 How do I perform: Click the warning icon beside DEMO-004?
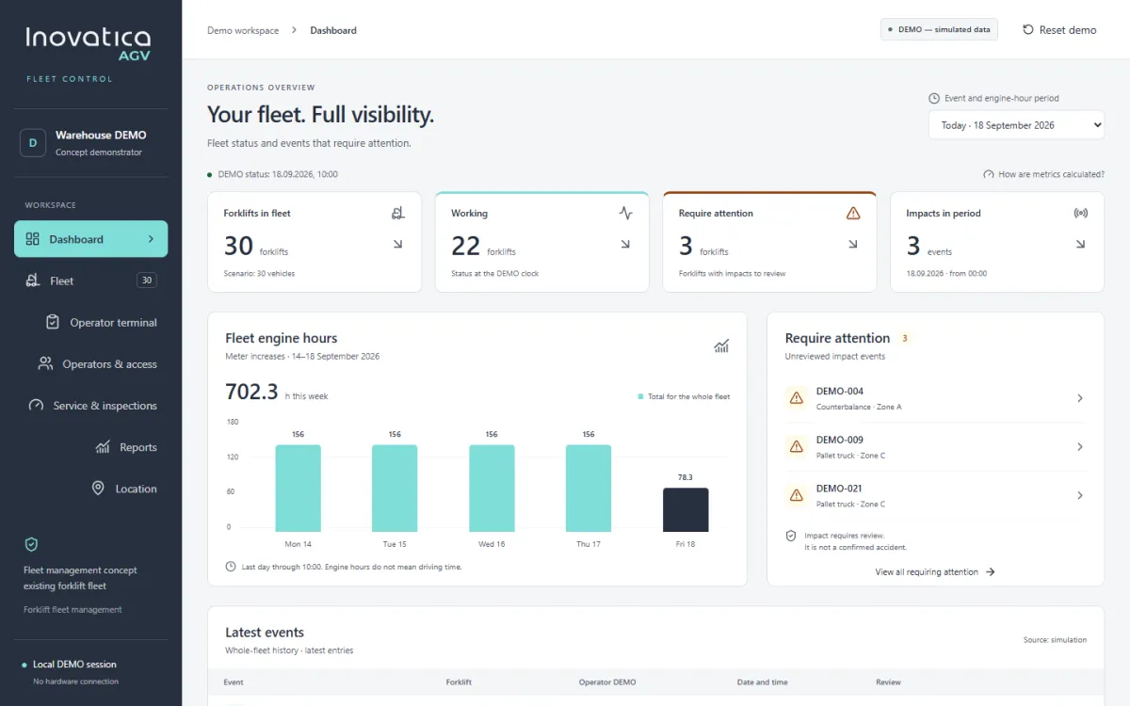(797, 398)
